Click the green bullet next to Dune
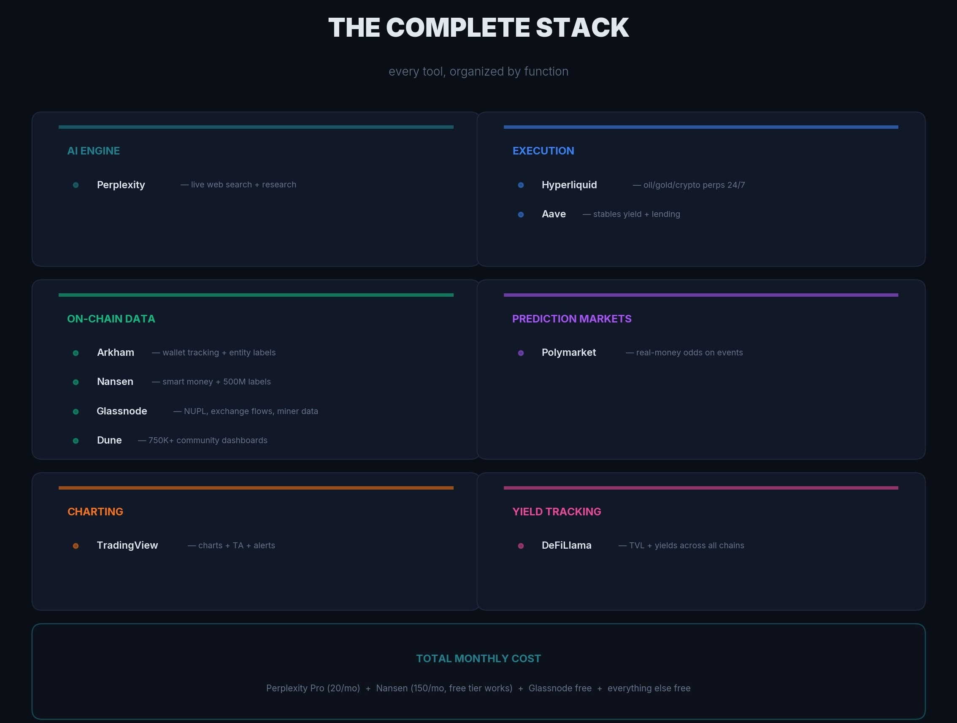The image size is (957, 723). pos(76,441)
